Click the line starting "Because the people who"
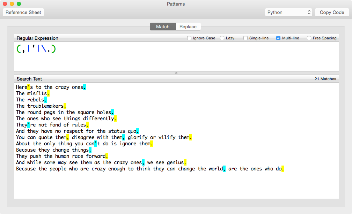The image size is (352, 214). tap(150, 169)
